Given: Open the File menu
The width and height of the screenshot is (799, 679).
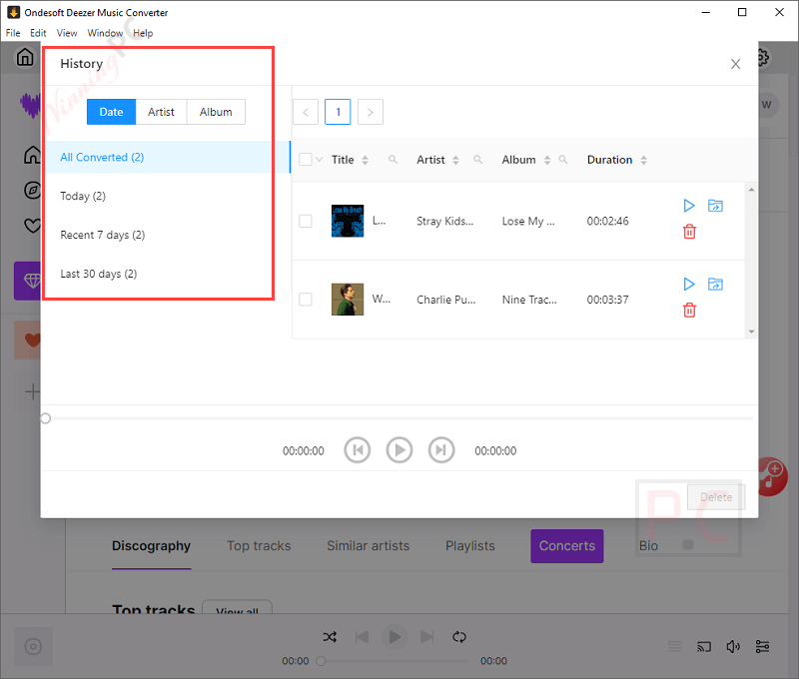Looking at the screenshot, I should pos(13,33).
